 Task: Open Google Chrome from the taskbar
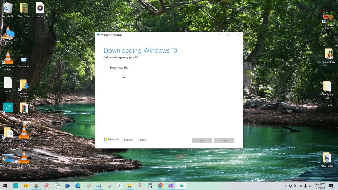pyautogui.click(x=161, y=186)
